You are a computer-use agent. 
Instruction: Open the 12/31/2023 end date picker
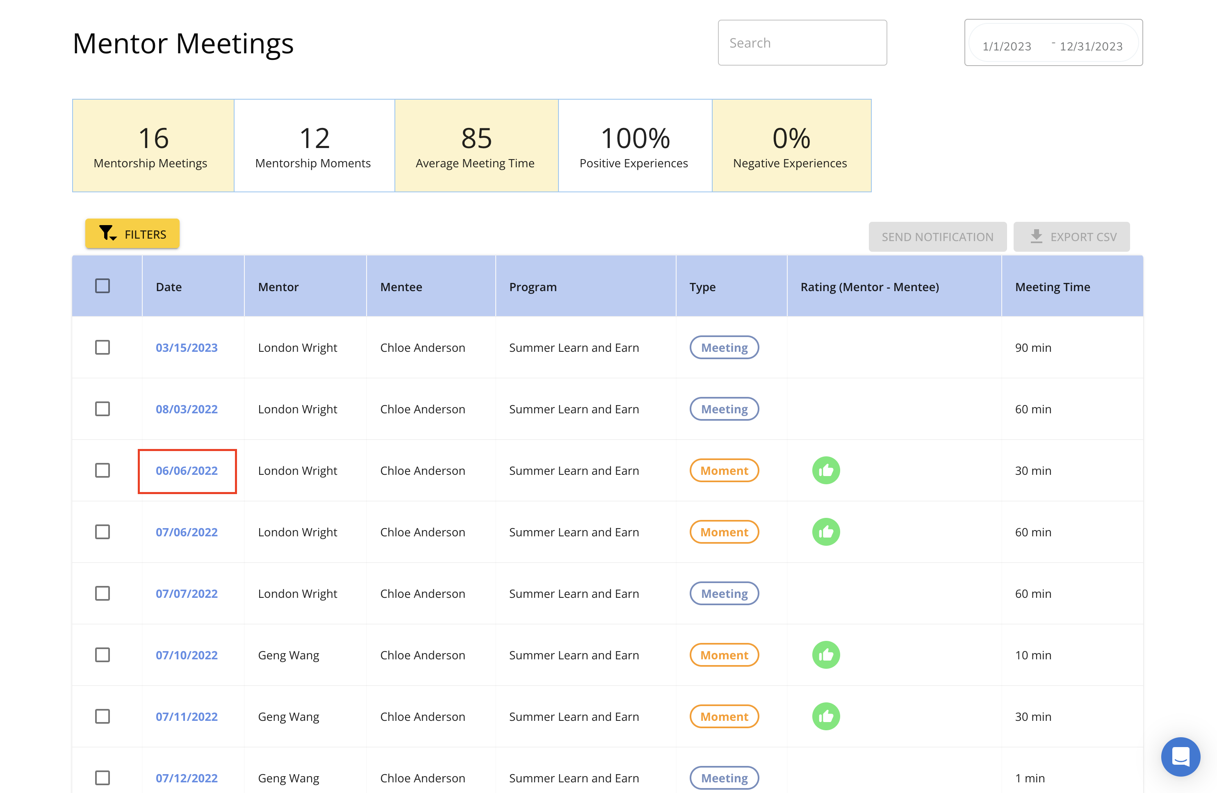coord(1091,46)
